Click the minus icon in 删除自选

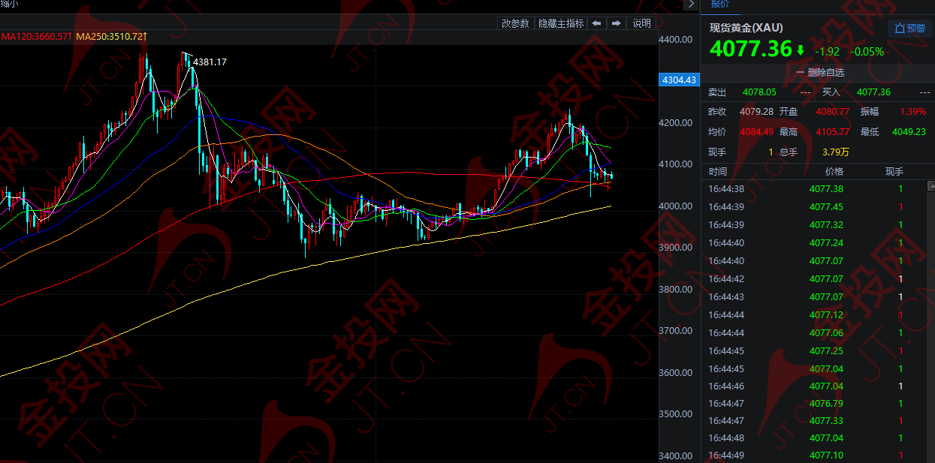coord(801,73)
